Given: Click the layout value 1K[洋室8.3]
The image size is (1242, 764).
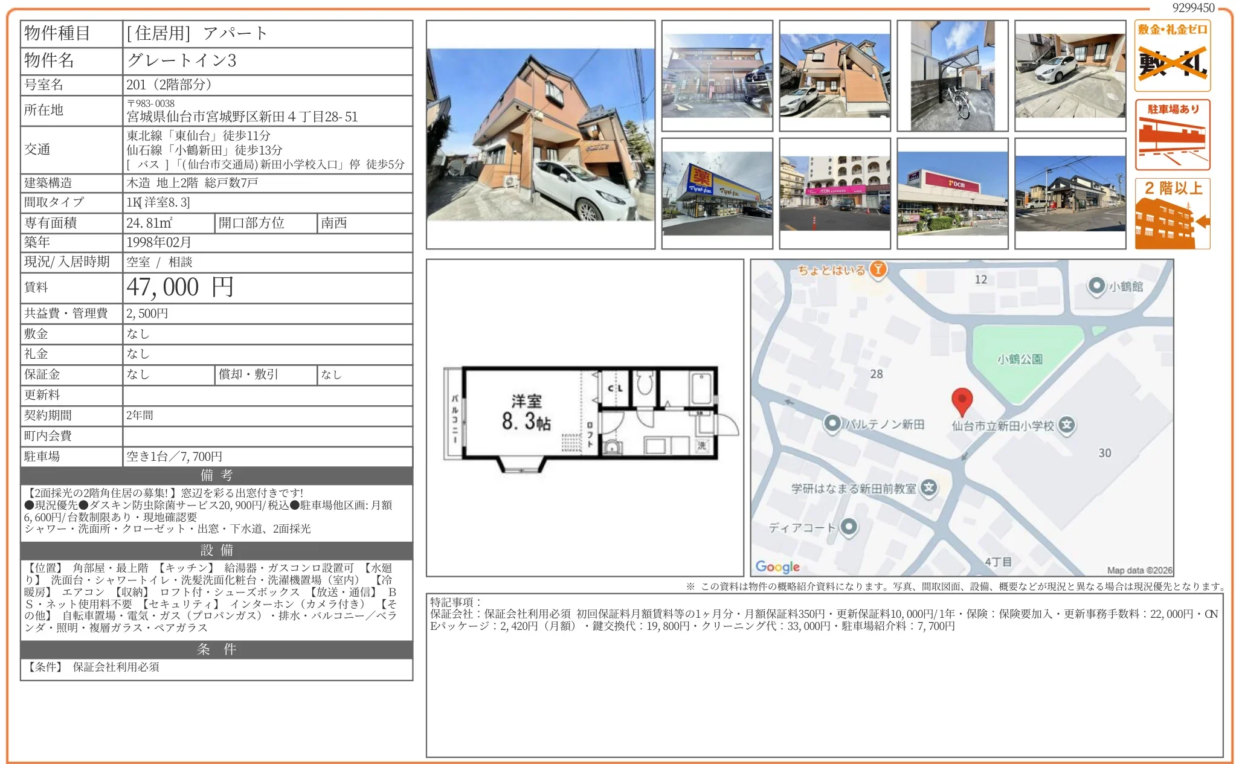Looking at the screenshot, I should coord(158,202).
